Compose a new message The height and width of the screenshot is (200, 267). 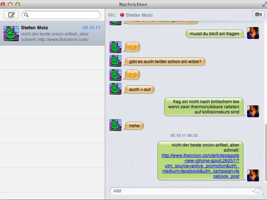coord(11,15)
